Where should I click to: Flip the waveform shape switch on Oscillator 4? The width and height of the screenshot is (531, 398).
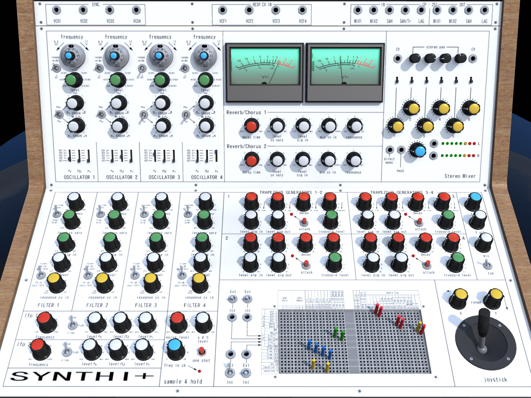186,116
